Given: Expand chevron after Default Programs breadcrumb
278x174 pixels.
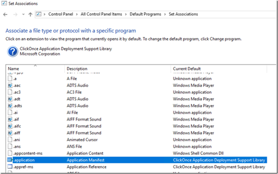Looking at the screenshot, I should point(165,14).
